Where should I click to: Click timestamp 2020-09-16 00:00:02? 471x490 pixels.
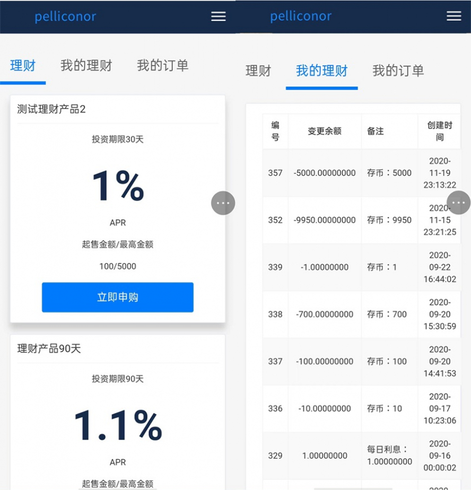point(440,456)
